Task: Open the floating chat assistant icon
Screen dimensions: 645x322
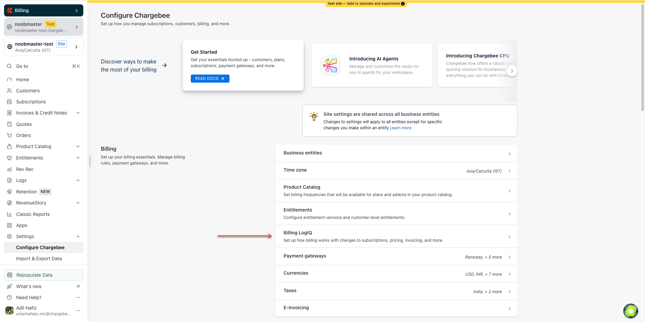Action: coord(631,311)
